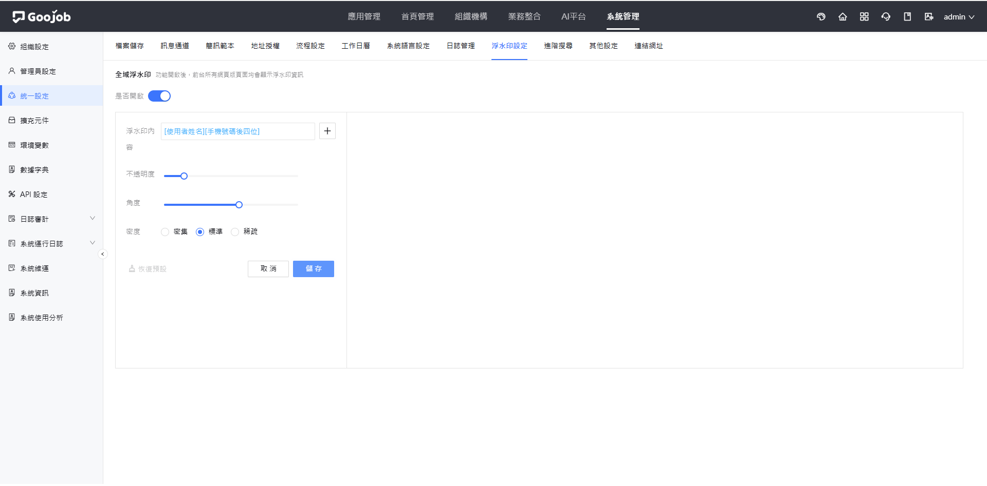Open API 設定 in the sidebar

(51, 194)
